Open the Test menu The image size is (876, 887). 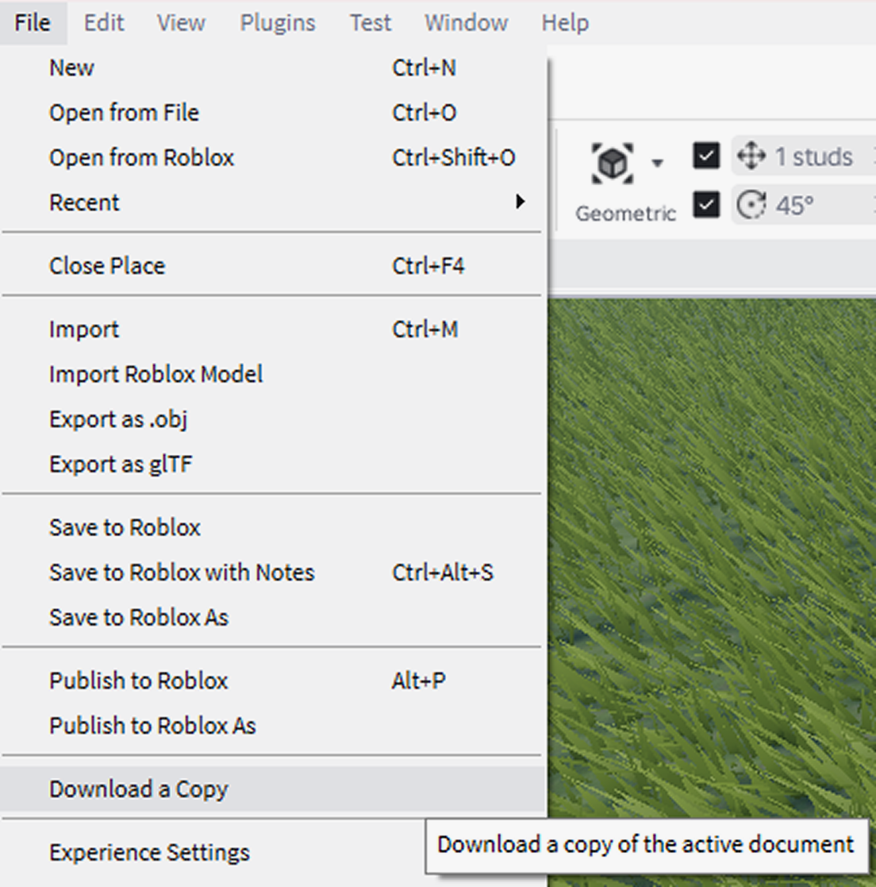371,22
